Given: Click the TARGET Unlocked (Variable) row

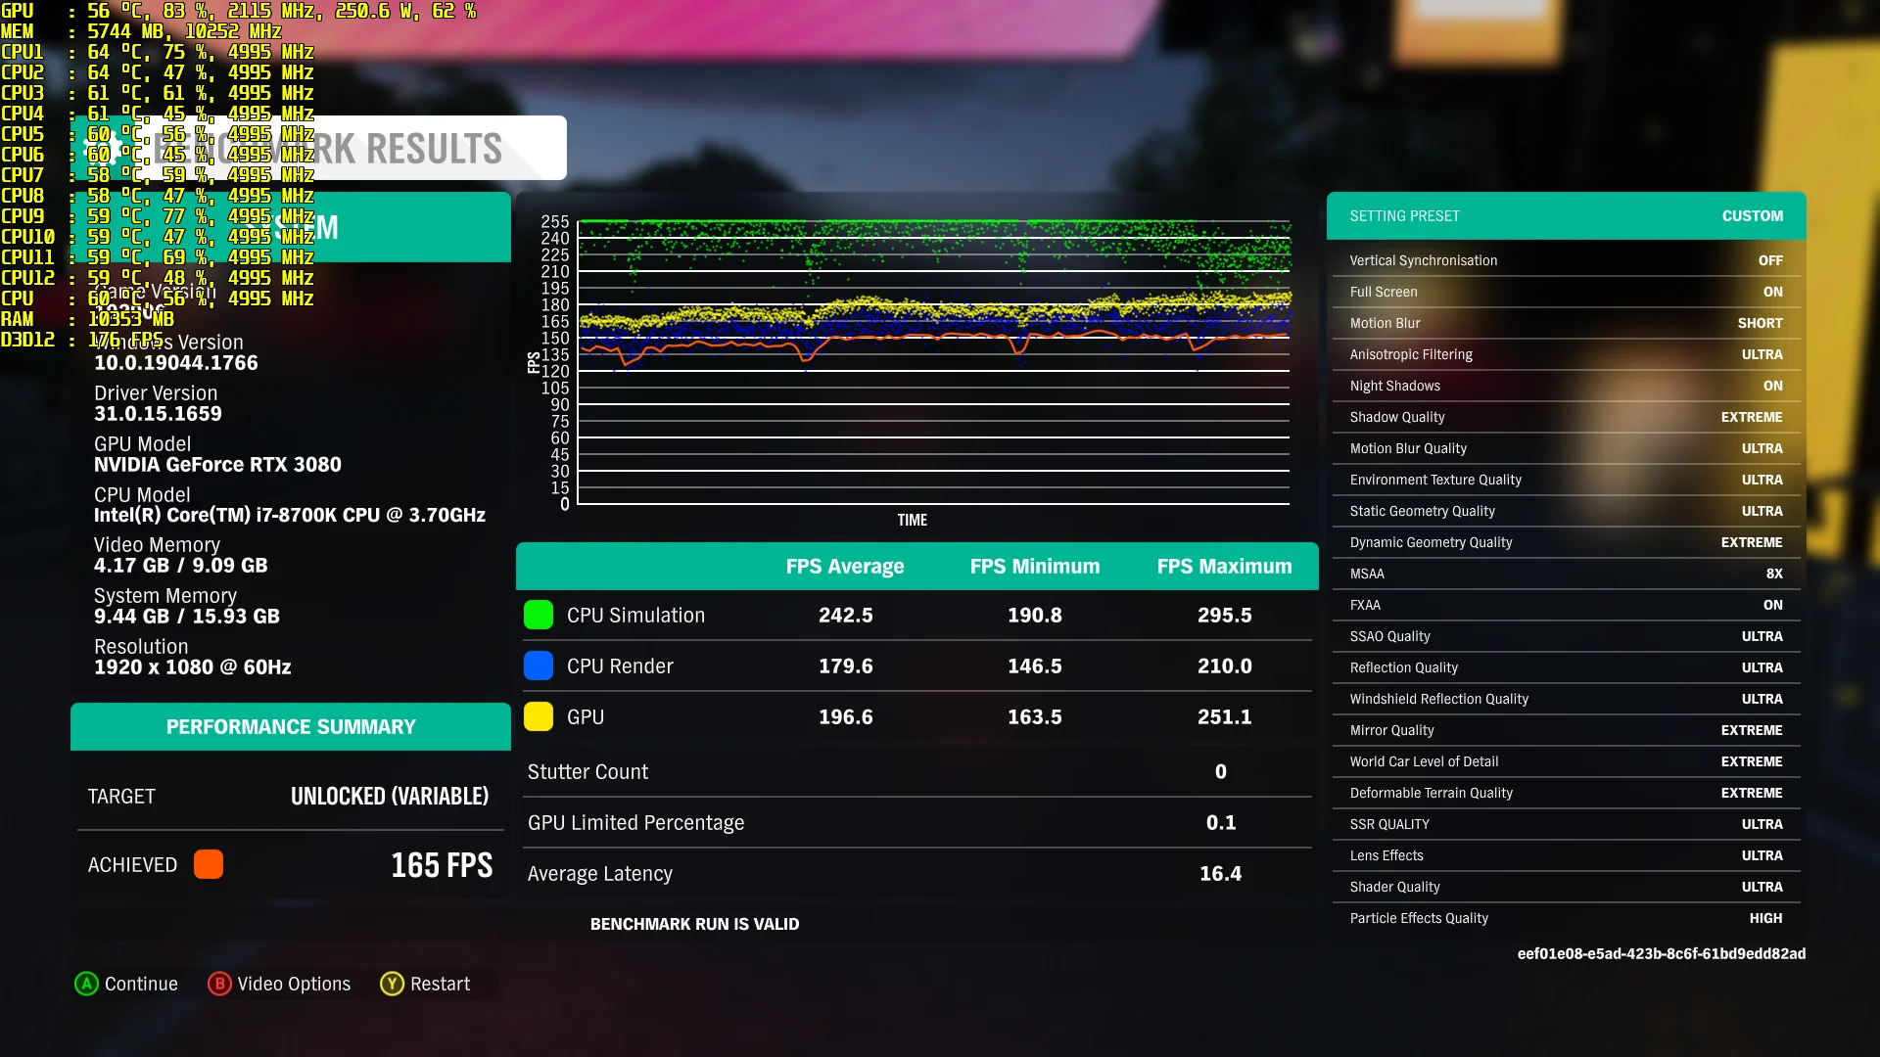Looking at the screenshot, I should pos(291,796).
